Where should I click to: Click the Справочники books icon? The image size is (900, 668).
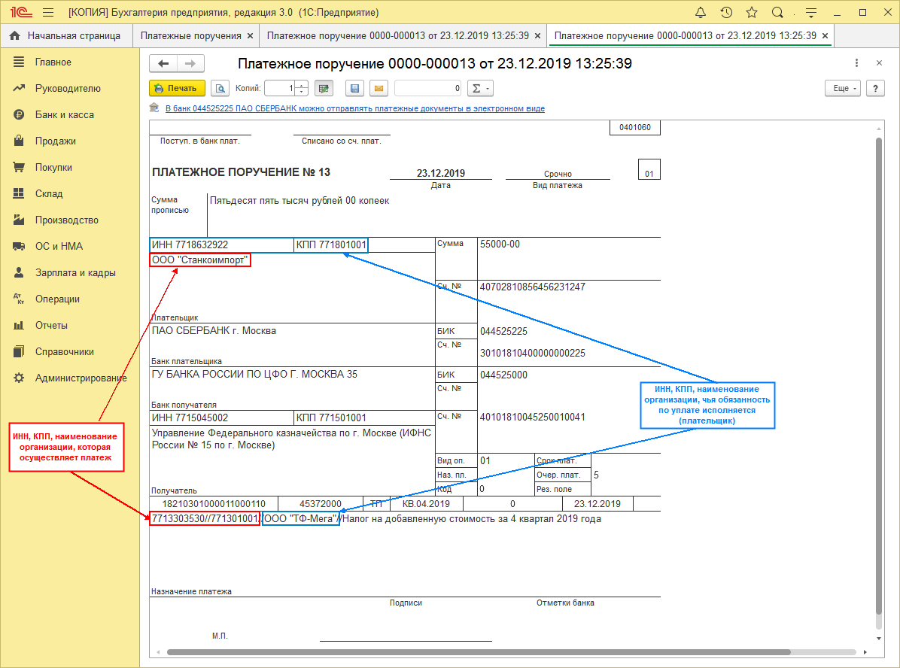pos(19,352)
